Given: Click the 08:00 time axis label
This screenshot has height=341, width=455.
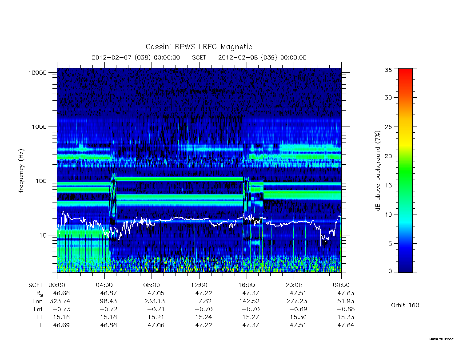Looking at the screenshot, I should pyautogui.click(x=152, y=285).
